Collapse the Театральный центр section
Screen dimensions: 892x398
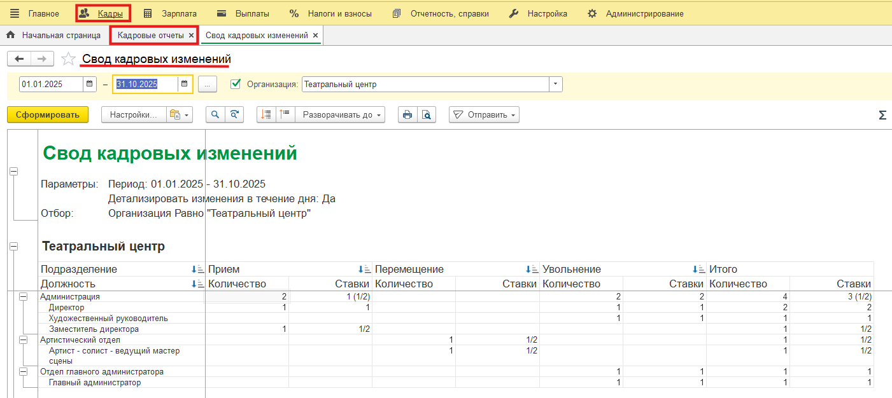click(x=14, y=247)
